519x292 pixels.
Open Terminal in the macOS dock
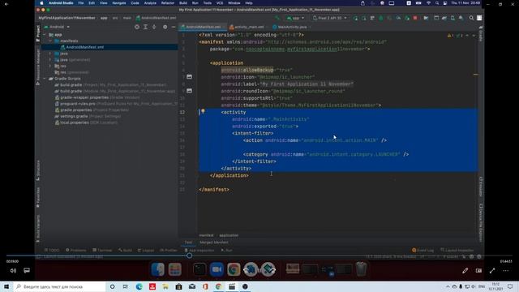click(199, 269)
